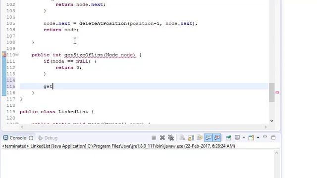Click the Display Selected Console monitor icon
This screenshot has height=178, width=317.
pyautogui.click(x=237, y=138)
